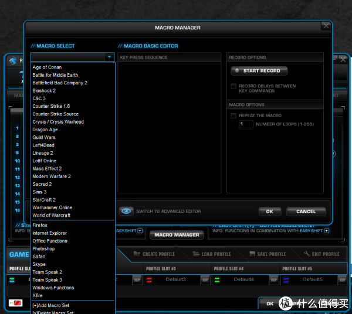The height and width of the screenshot is (314, 352).
Task: Select Team Speak 2 entry
Action: (47, 272)
